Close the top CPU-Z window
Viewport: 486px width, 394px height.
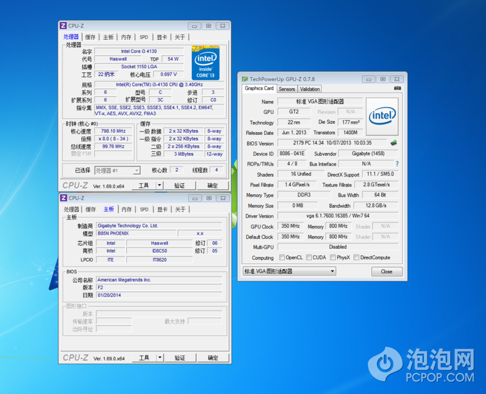click(223, 26)
